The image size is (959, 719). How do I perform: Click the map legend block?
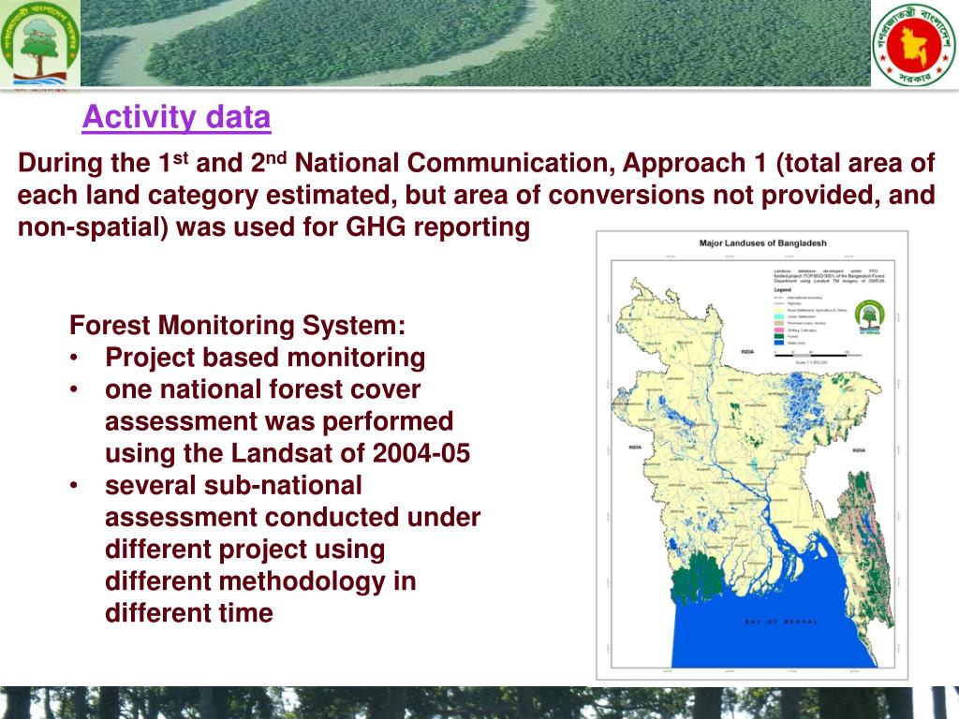click(x=811, y=316)
